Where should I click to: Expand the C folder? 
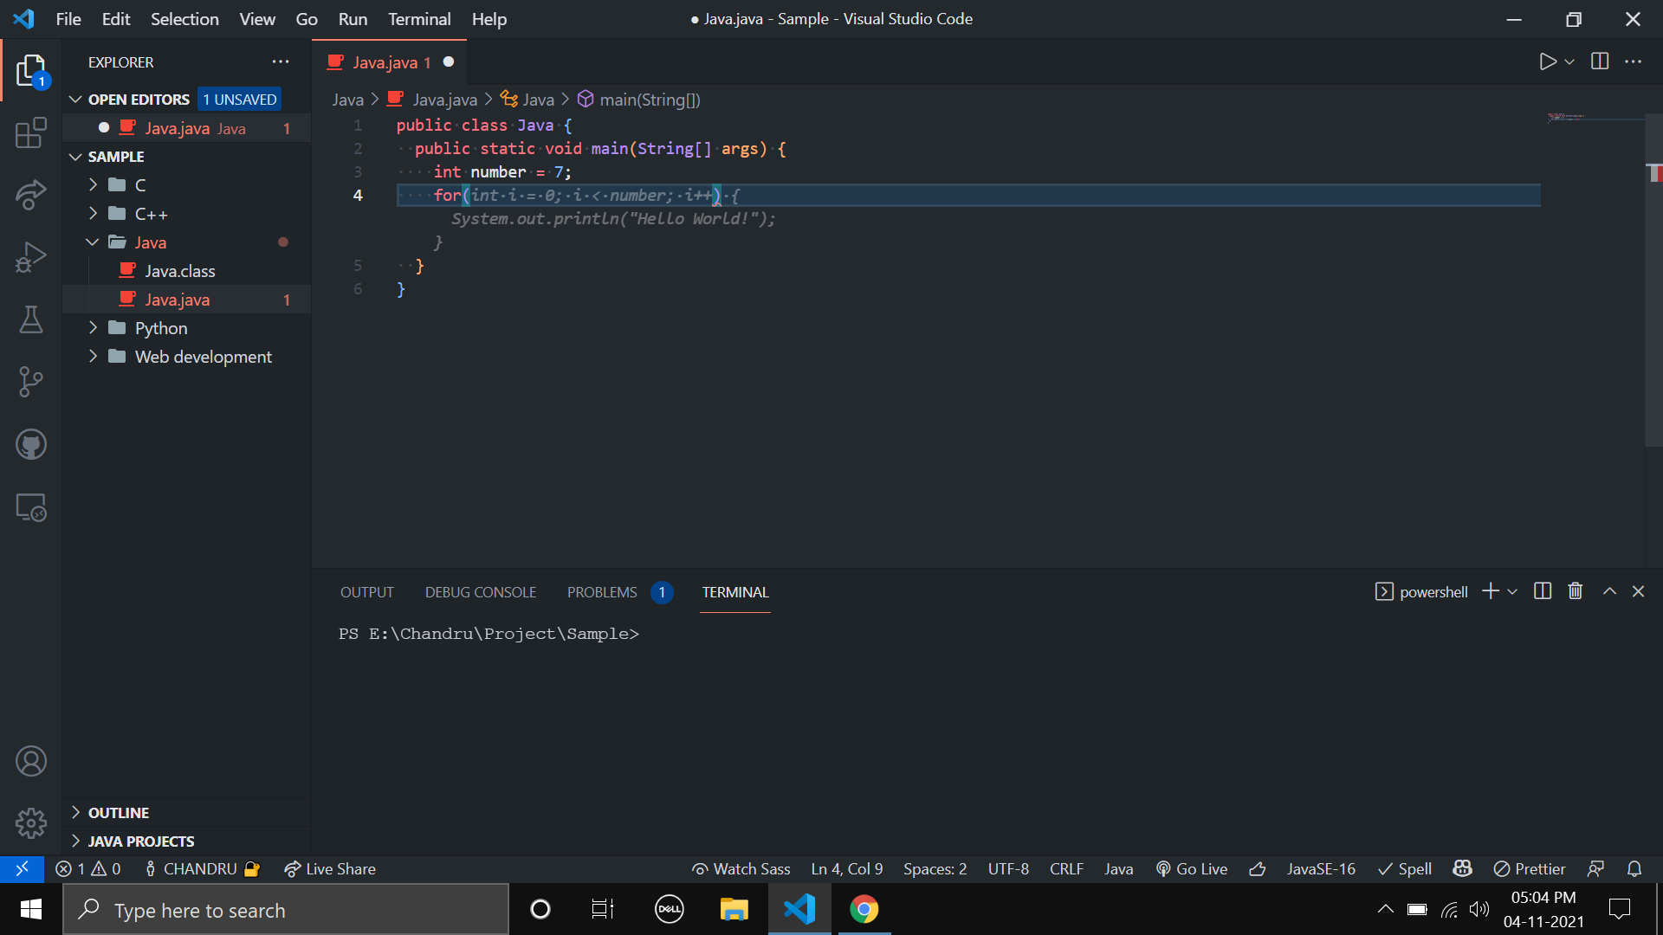coord(186,185)
